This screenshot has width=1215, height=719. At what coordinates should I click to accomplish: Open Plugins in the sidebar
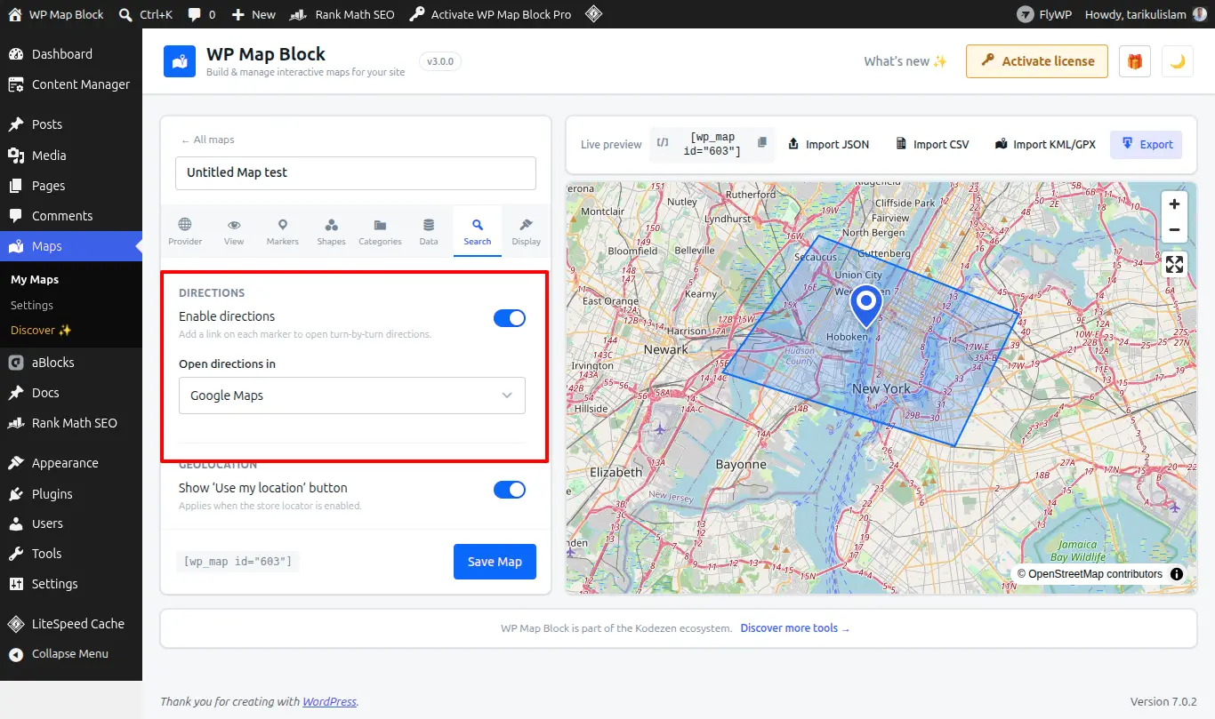71,494
